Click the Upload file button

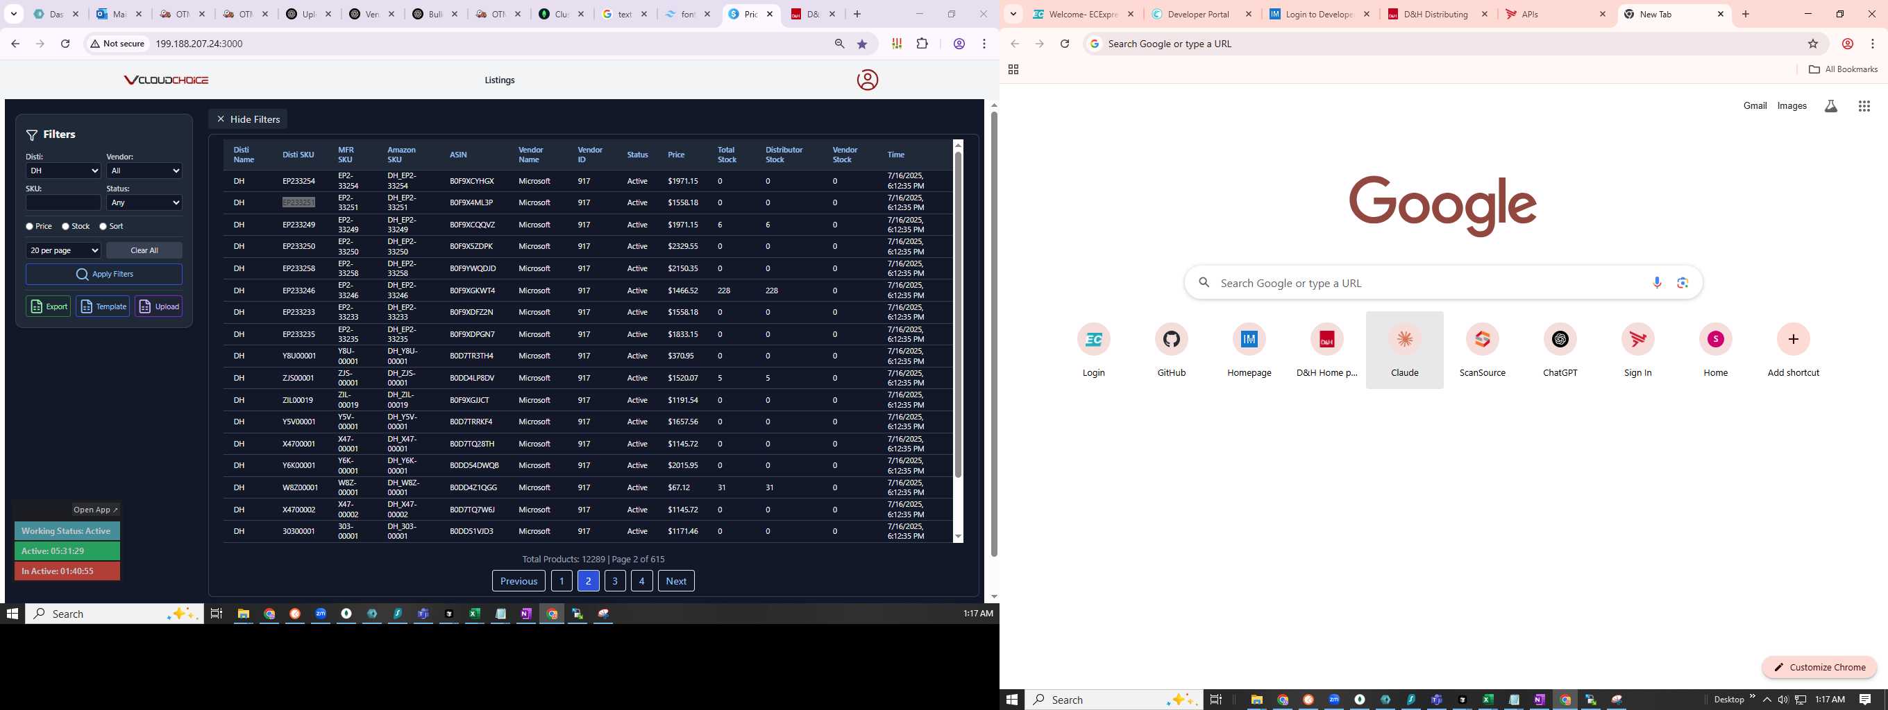pyautogui.click(x=158, y=306)
